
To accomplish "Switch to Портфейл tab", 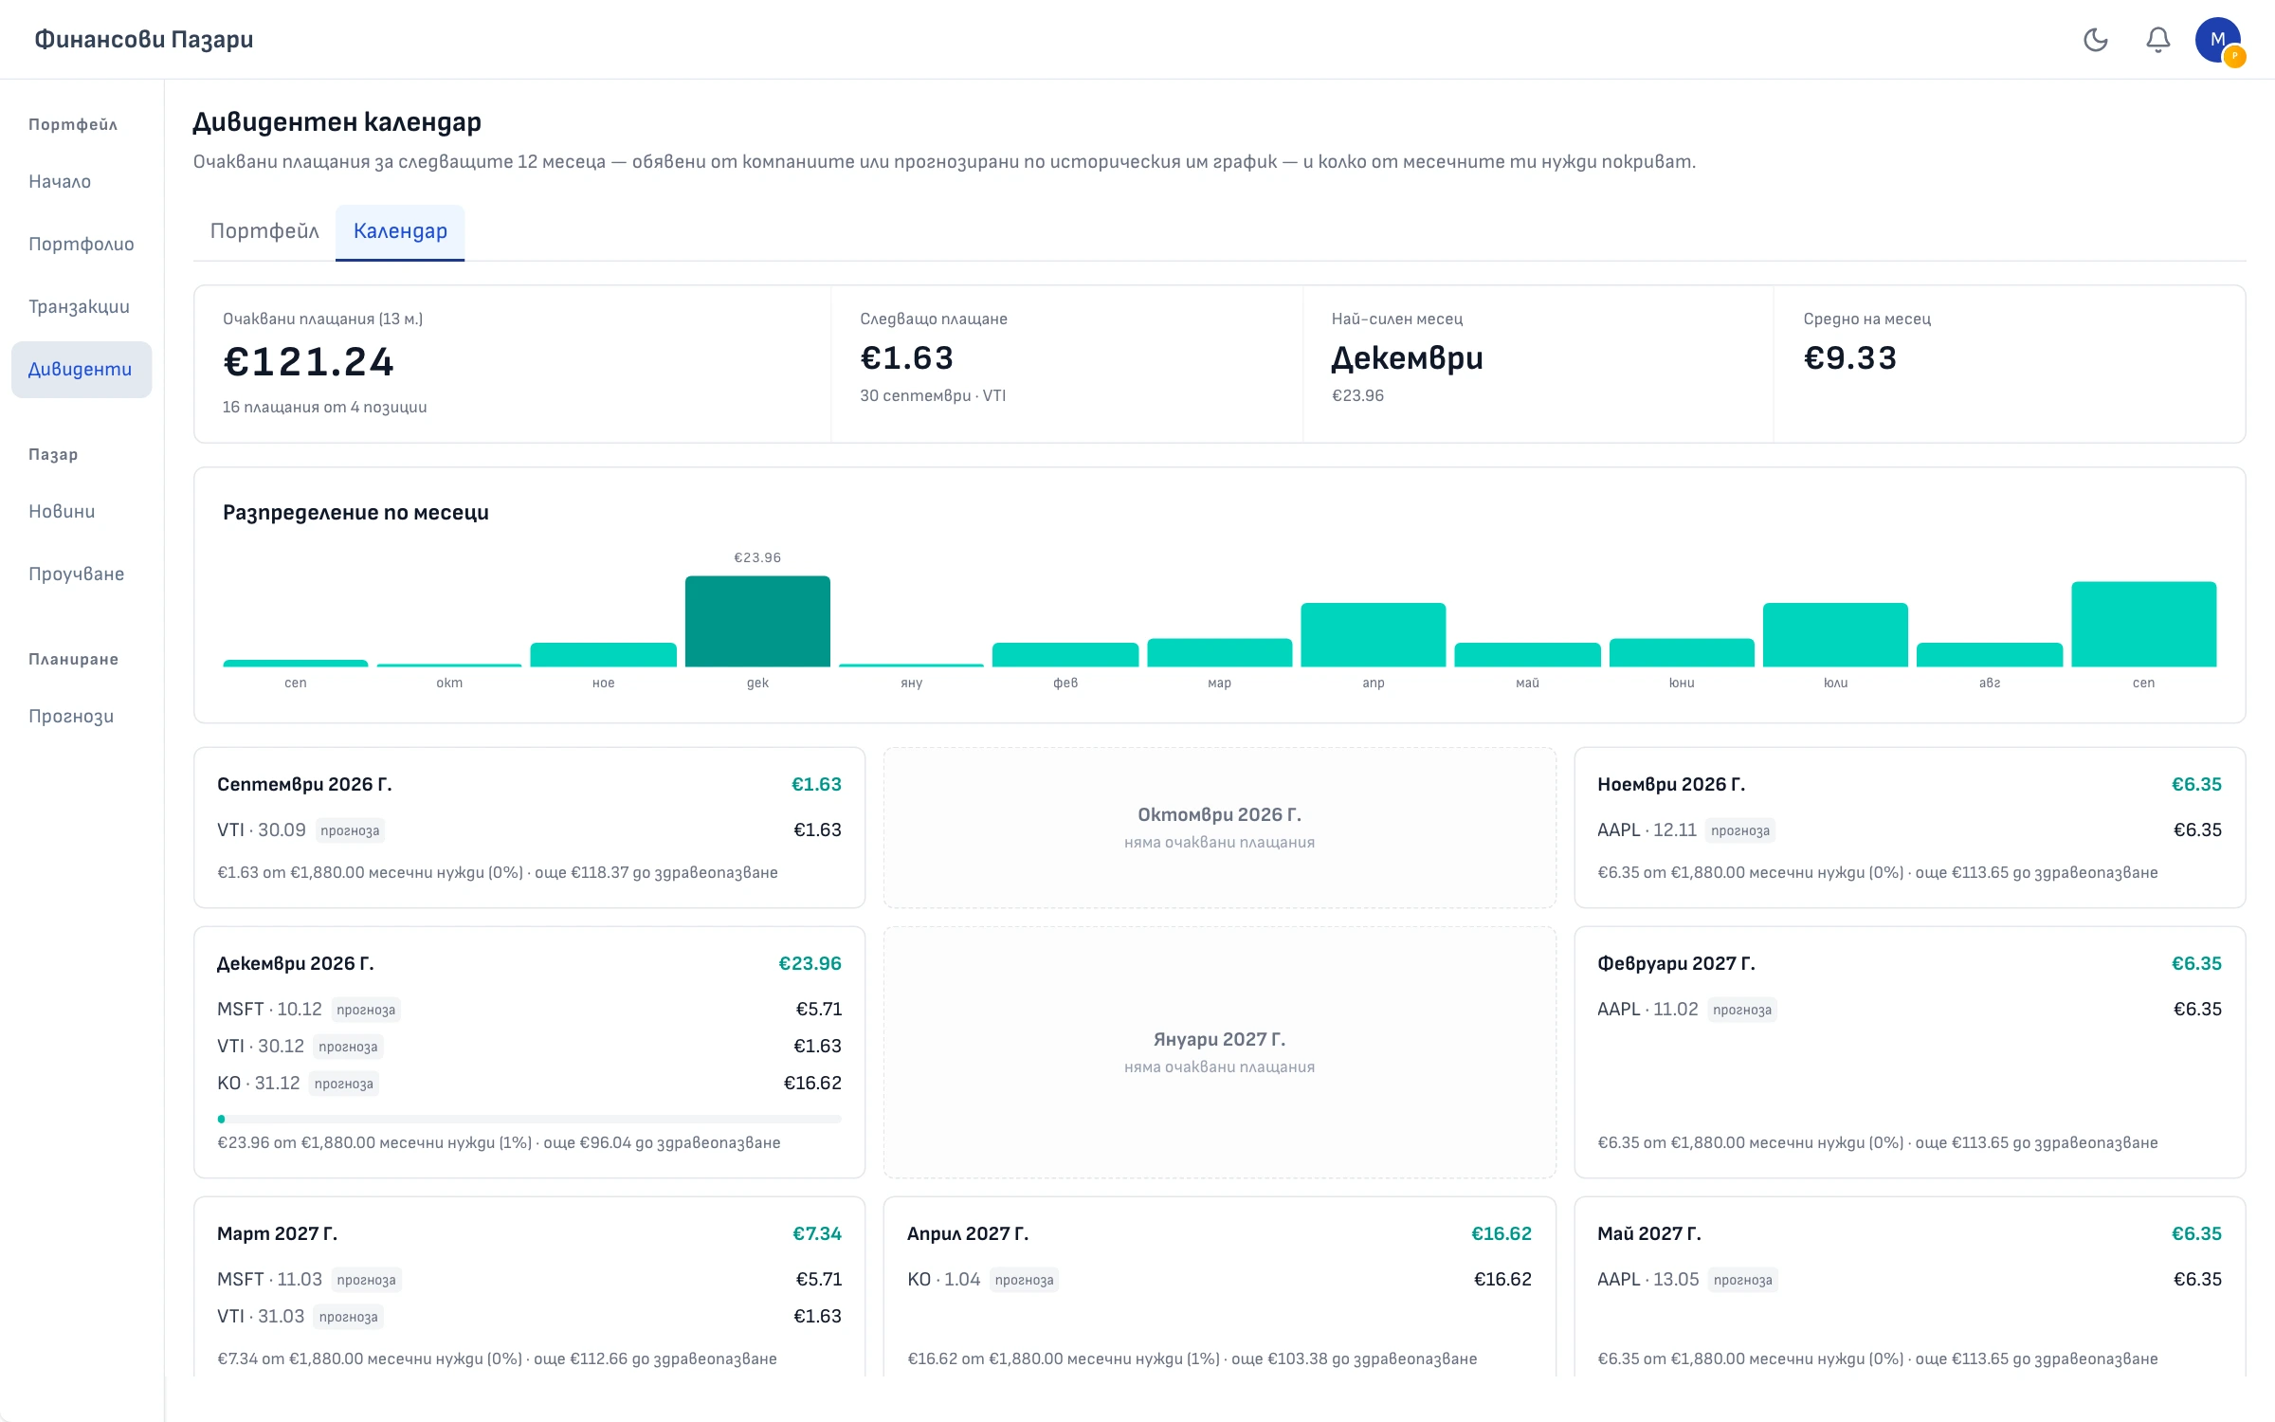I will point(264,231).
